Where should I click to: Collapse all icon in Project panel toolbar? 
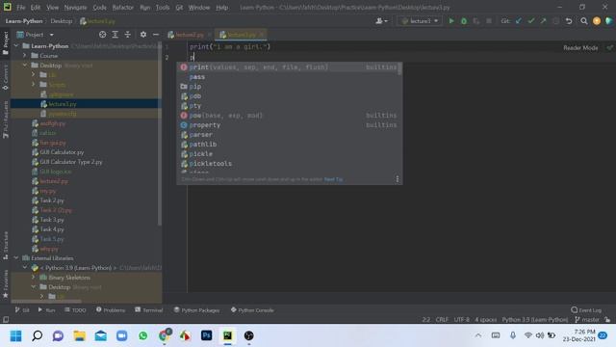click(128, 35)
